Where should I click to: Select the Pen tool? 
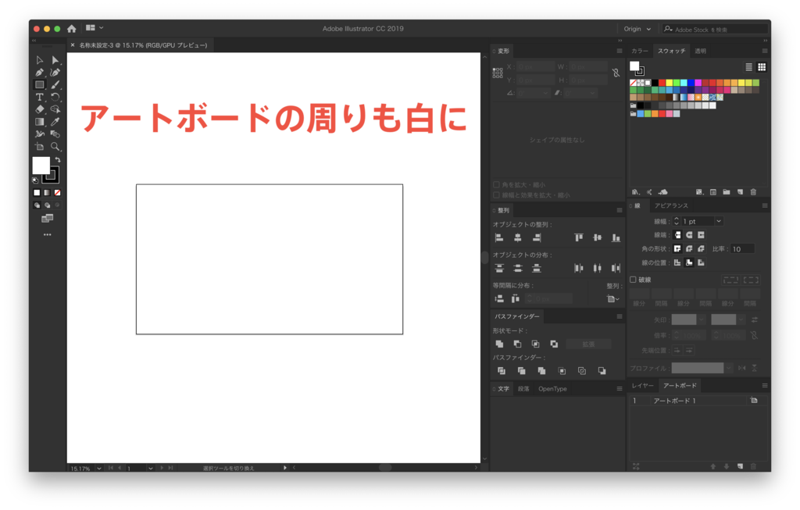click(39, 73)
